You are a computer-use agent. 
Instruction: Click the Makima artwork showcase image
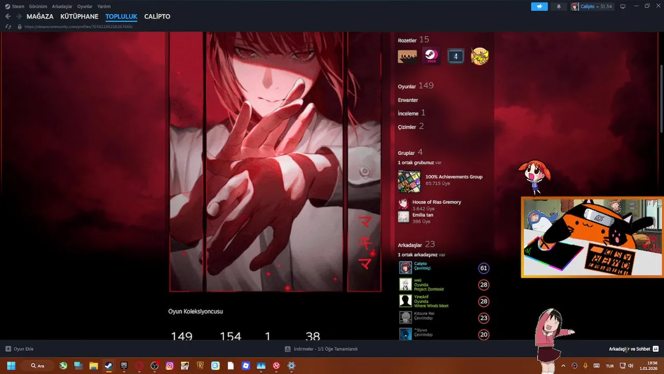tap(275, 162)
